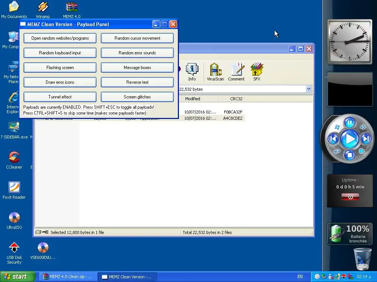Skip to next track on media gadget
377x282 pixels.
[x=366, y=138]
